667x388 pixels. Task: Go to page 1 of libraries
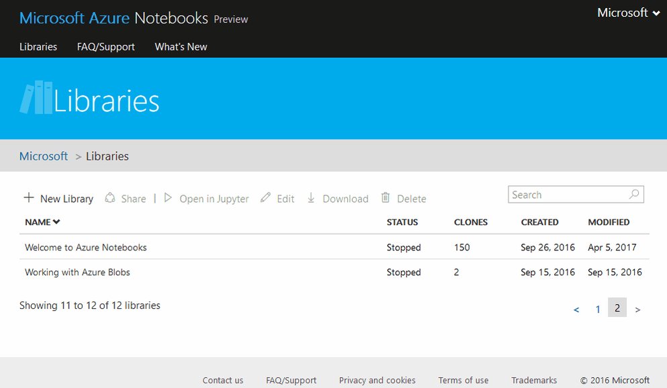pos(598,309)
